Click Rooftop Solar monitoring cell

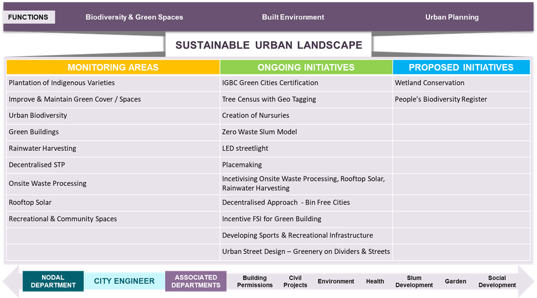[113, 202]
